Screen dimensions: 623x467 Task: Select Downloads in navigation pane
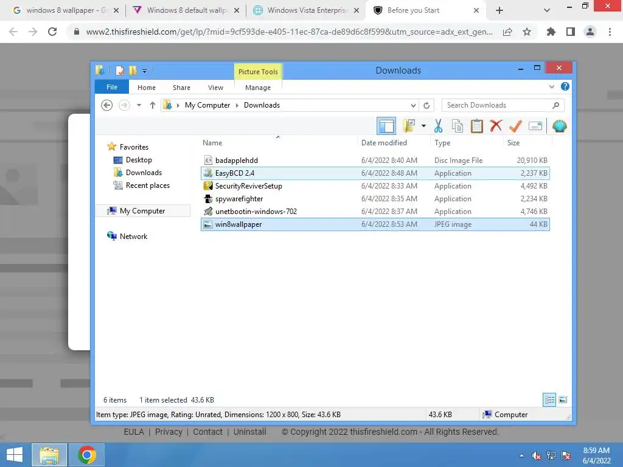tap(144, 172)
